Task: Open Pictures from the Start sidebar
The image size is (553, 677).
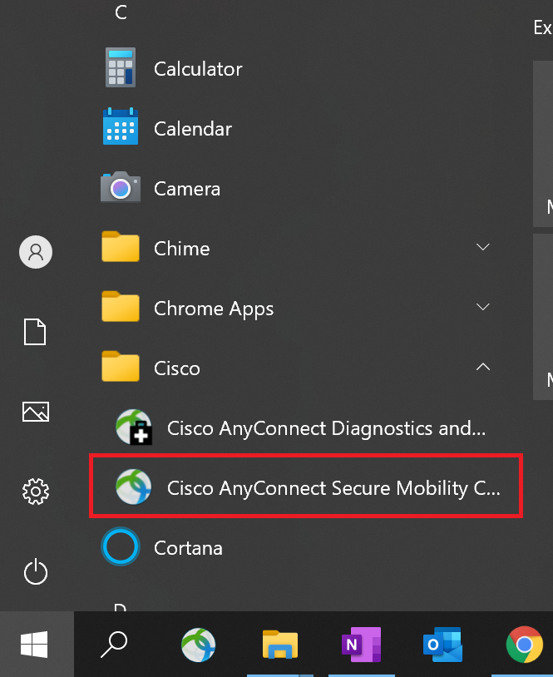Action: (36, 412)
